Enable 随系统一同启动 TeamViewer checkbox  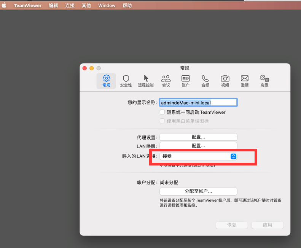(x=162, y=112)
